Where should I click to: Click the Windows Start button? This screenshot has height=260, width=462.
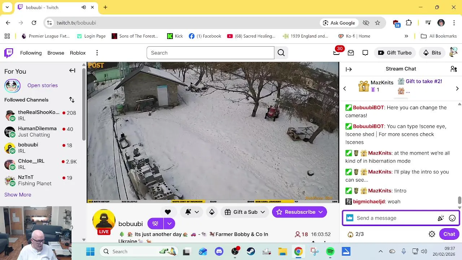pyautogui.click(x=90, y=251)
